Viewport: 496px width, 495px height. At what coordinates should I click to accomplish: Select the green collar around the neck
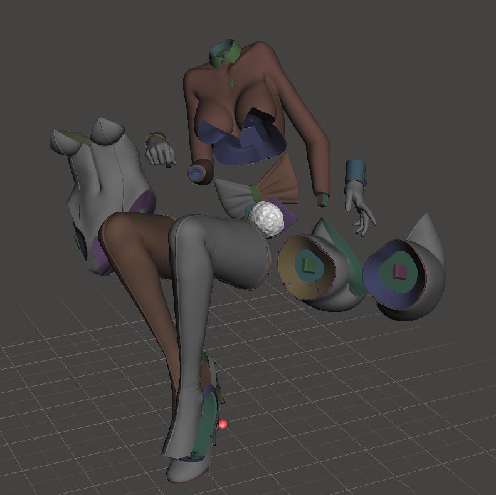point(225,53)
